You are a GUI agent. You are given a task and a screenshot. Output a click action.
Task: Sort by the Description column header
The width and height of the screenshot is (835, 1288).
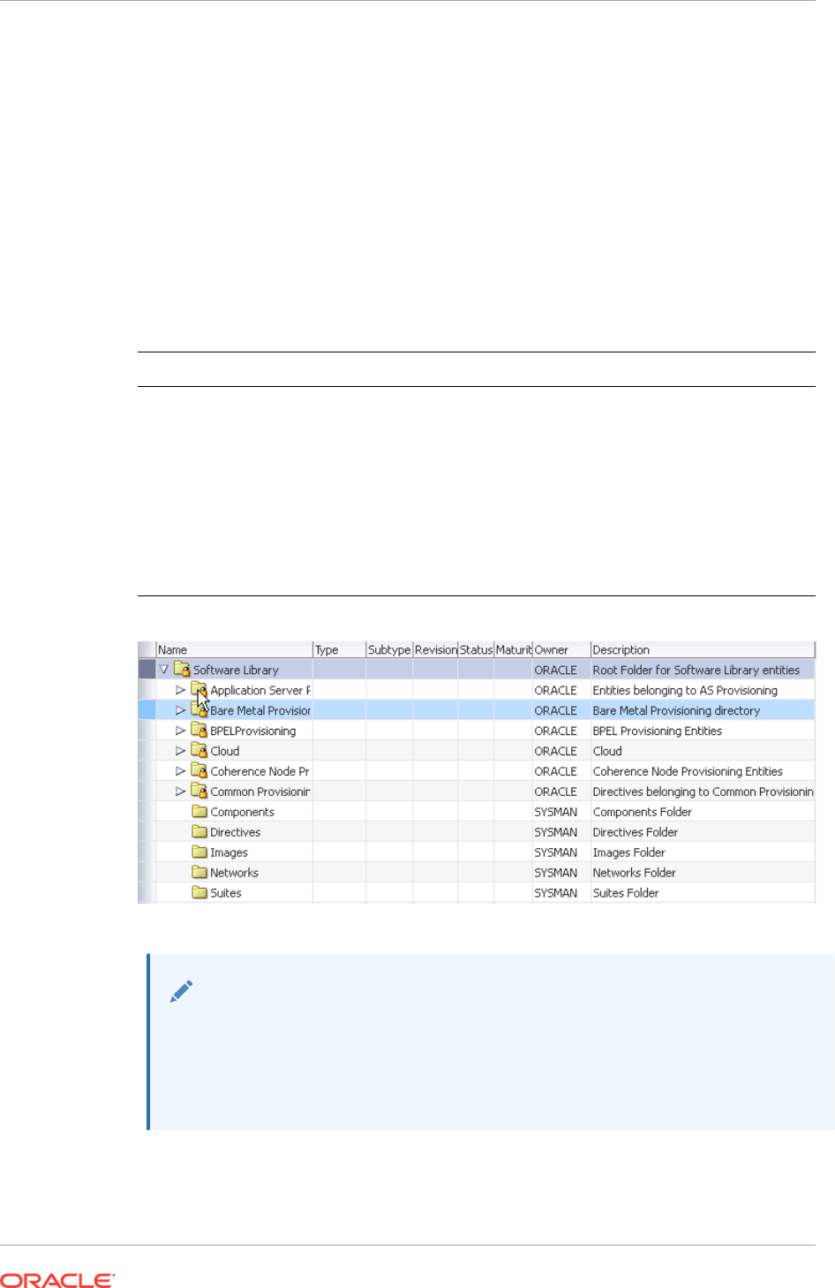click(703, 650)
